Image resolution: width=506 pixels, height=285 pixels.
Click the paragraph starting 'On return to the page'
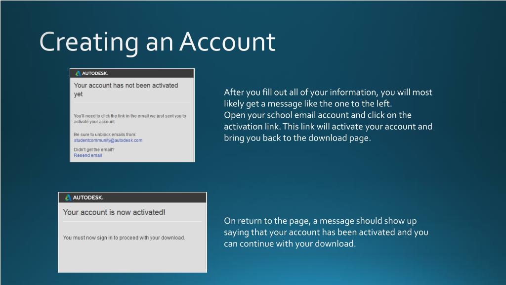point(326,232)
